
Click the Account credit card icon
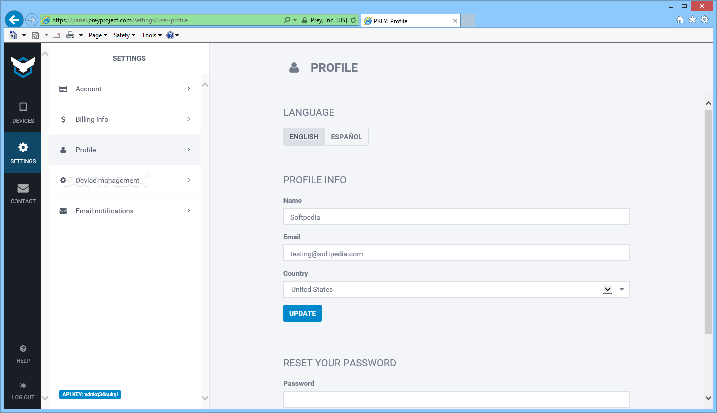[63, 89]
